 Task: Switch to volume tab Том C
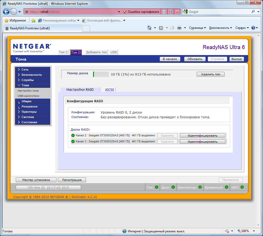click(x=63, y=52)
